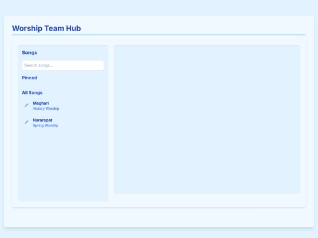Image resolution: width=318 pixels, height=238 pixels.
Task: Open the song titled Nararapat
Action: point(42,120)
